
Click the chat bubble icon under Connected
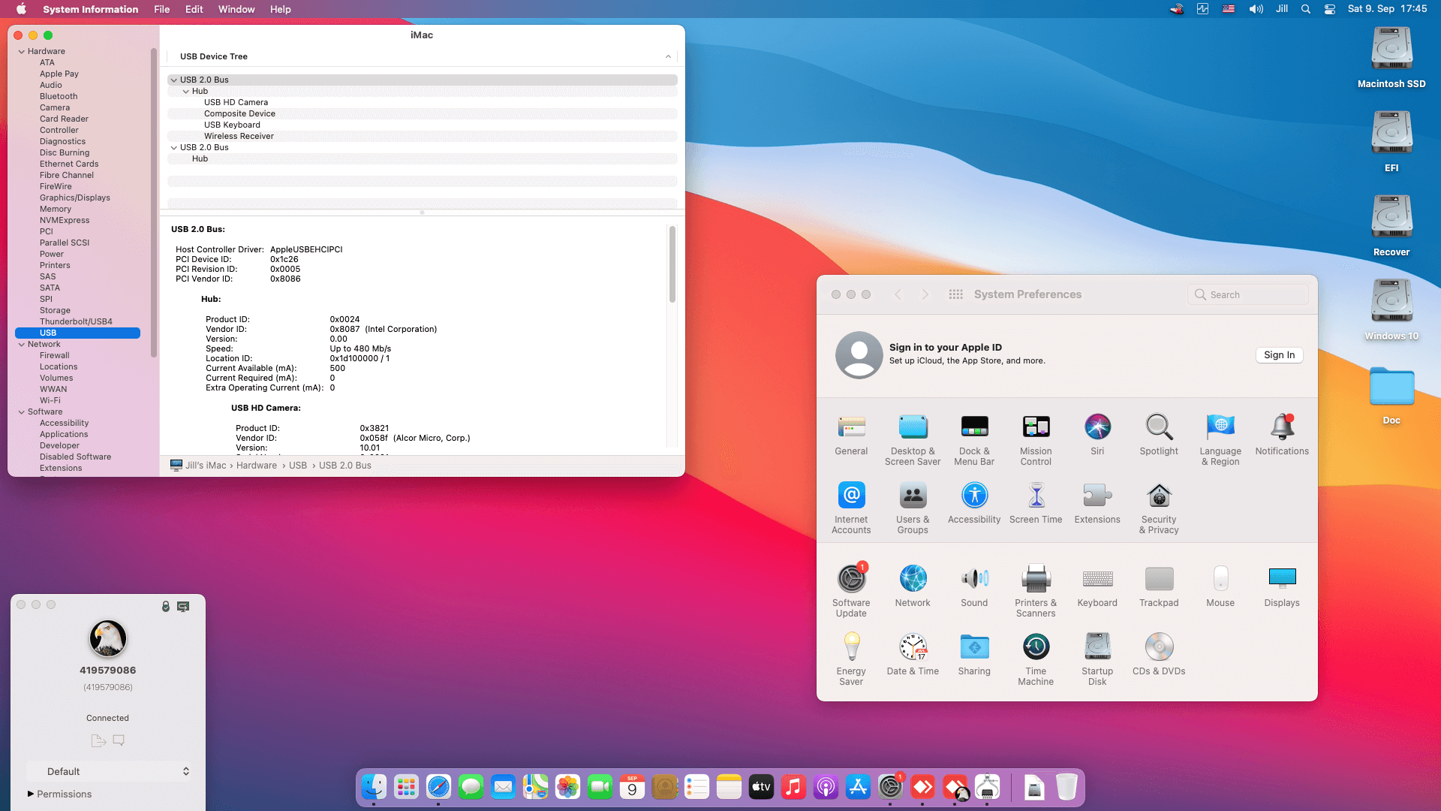click(119, 740)
